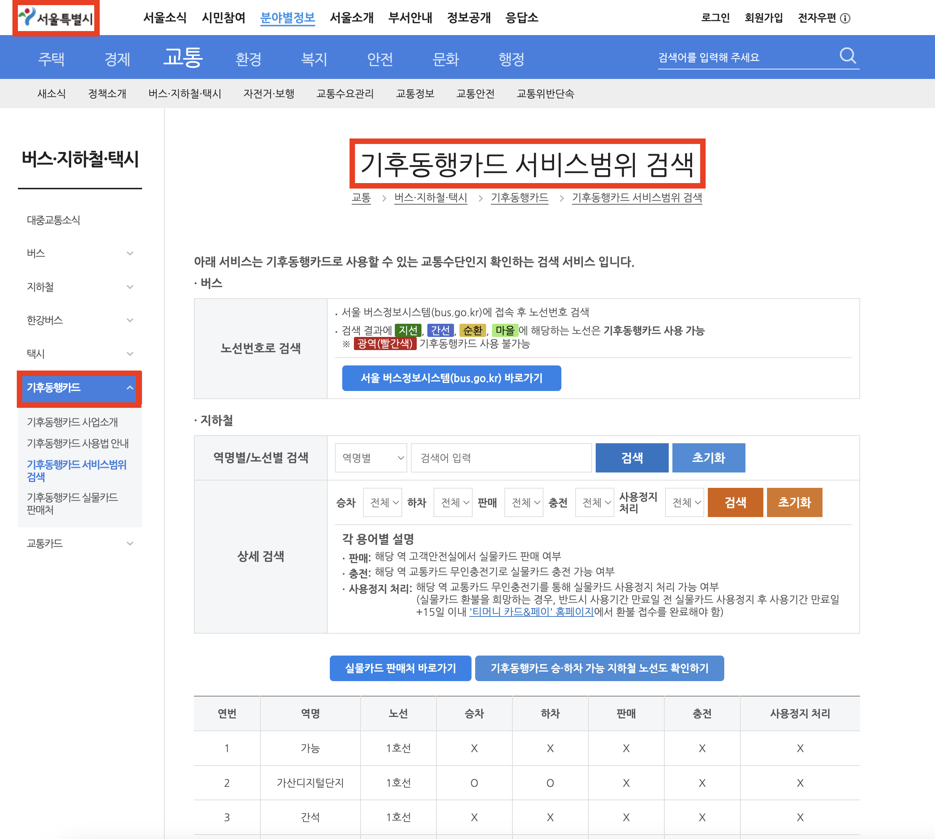Click the 검색어 입력 station text field
Viewport: 935px width, 839px height.
[501, 458]
